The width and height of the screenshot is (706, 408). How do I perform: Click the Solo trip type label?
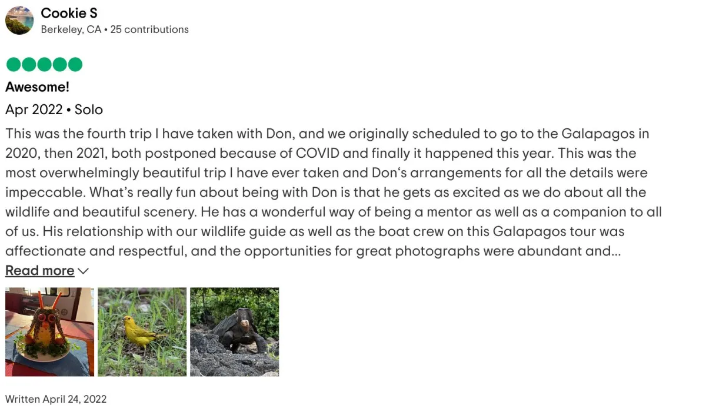coord(89,110)
